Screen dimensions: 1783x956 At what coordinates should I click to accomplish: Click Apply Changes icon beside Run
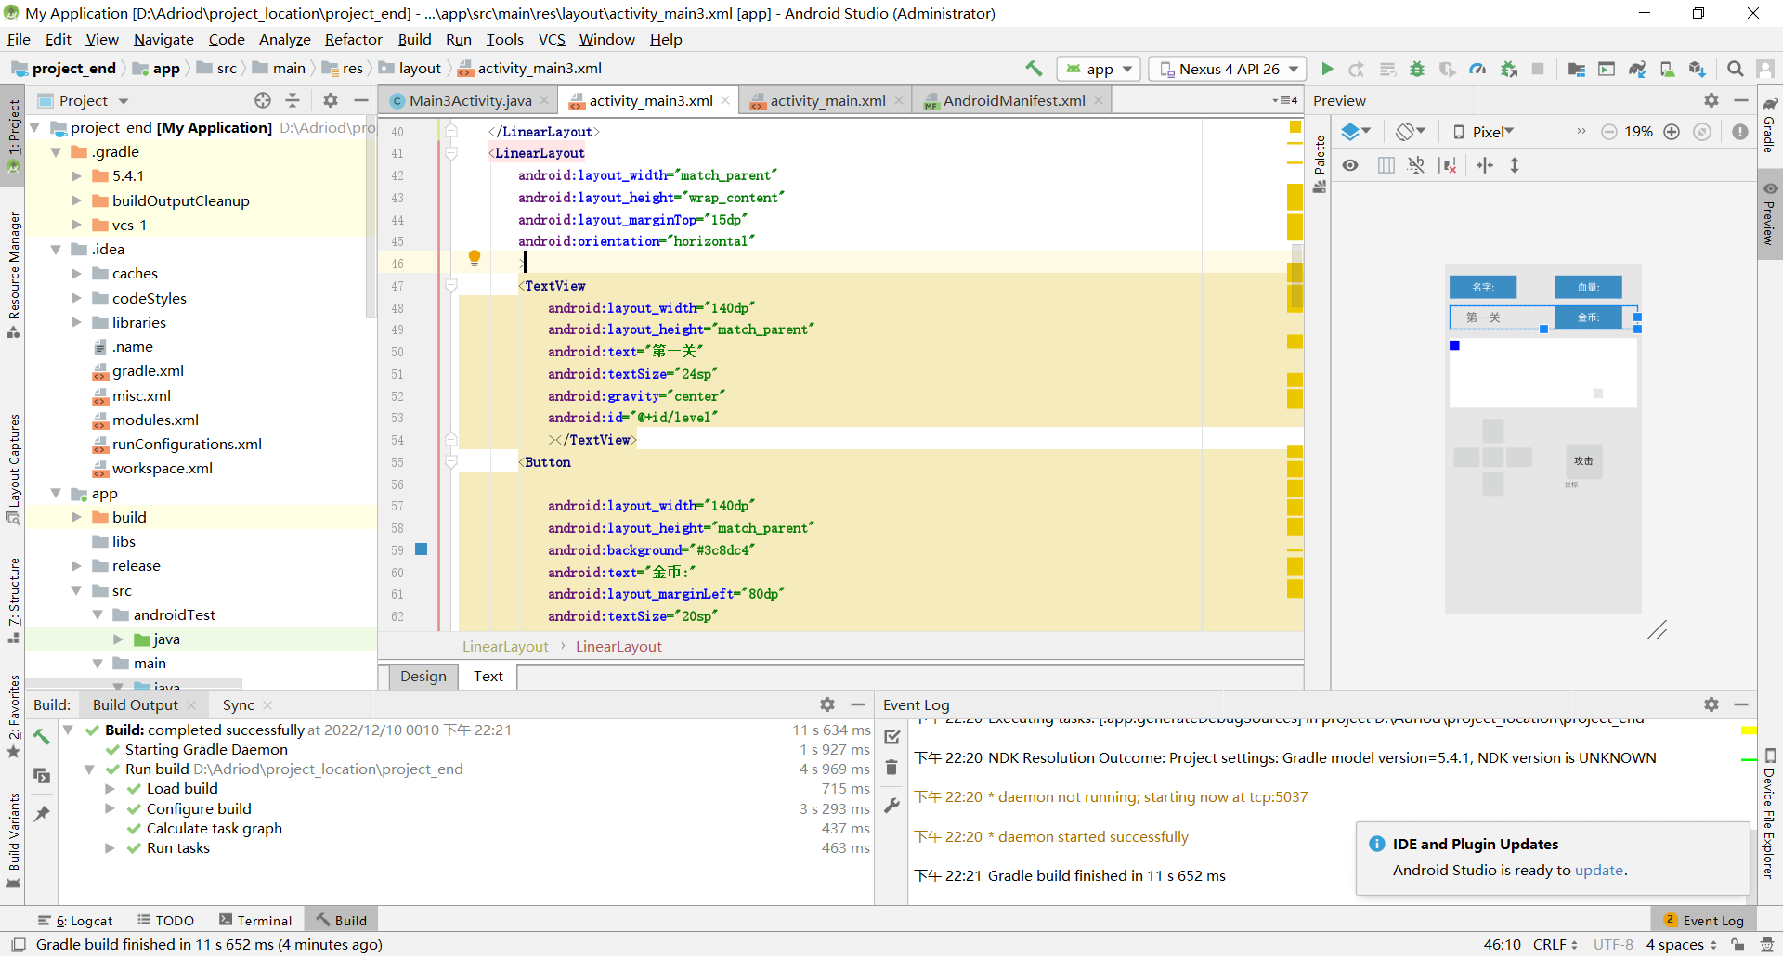[x=1357, y=69]
